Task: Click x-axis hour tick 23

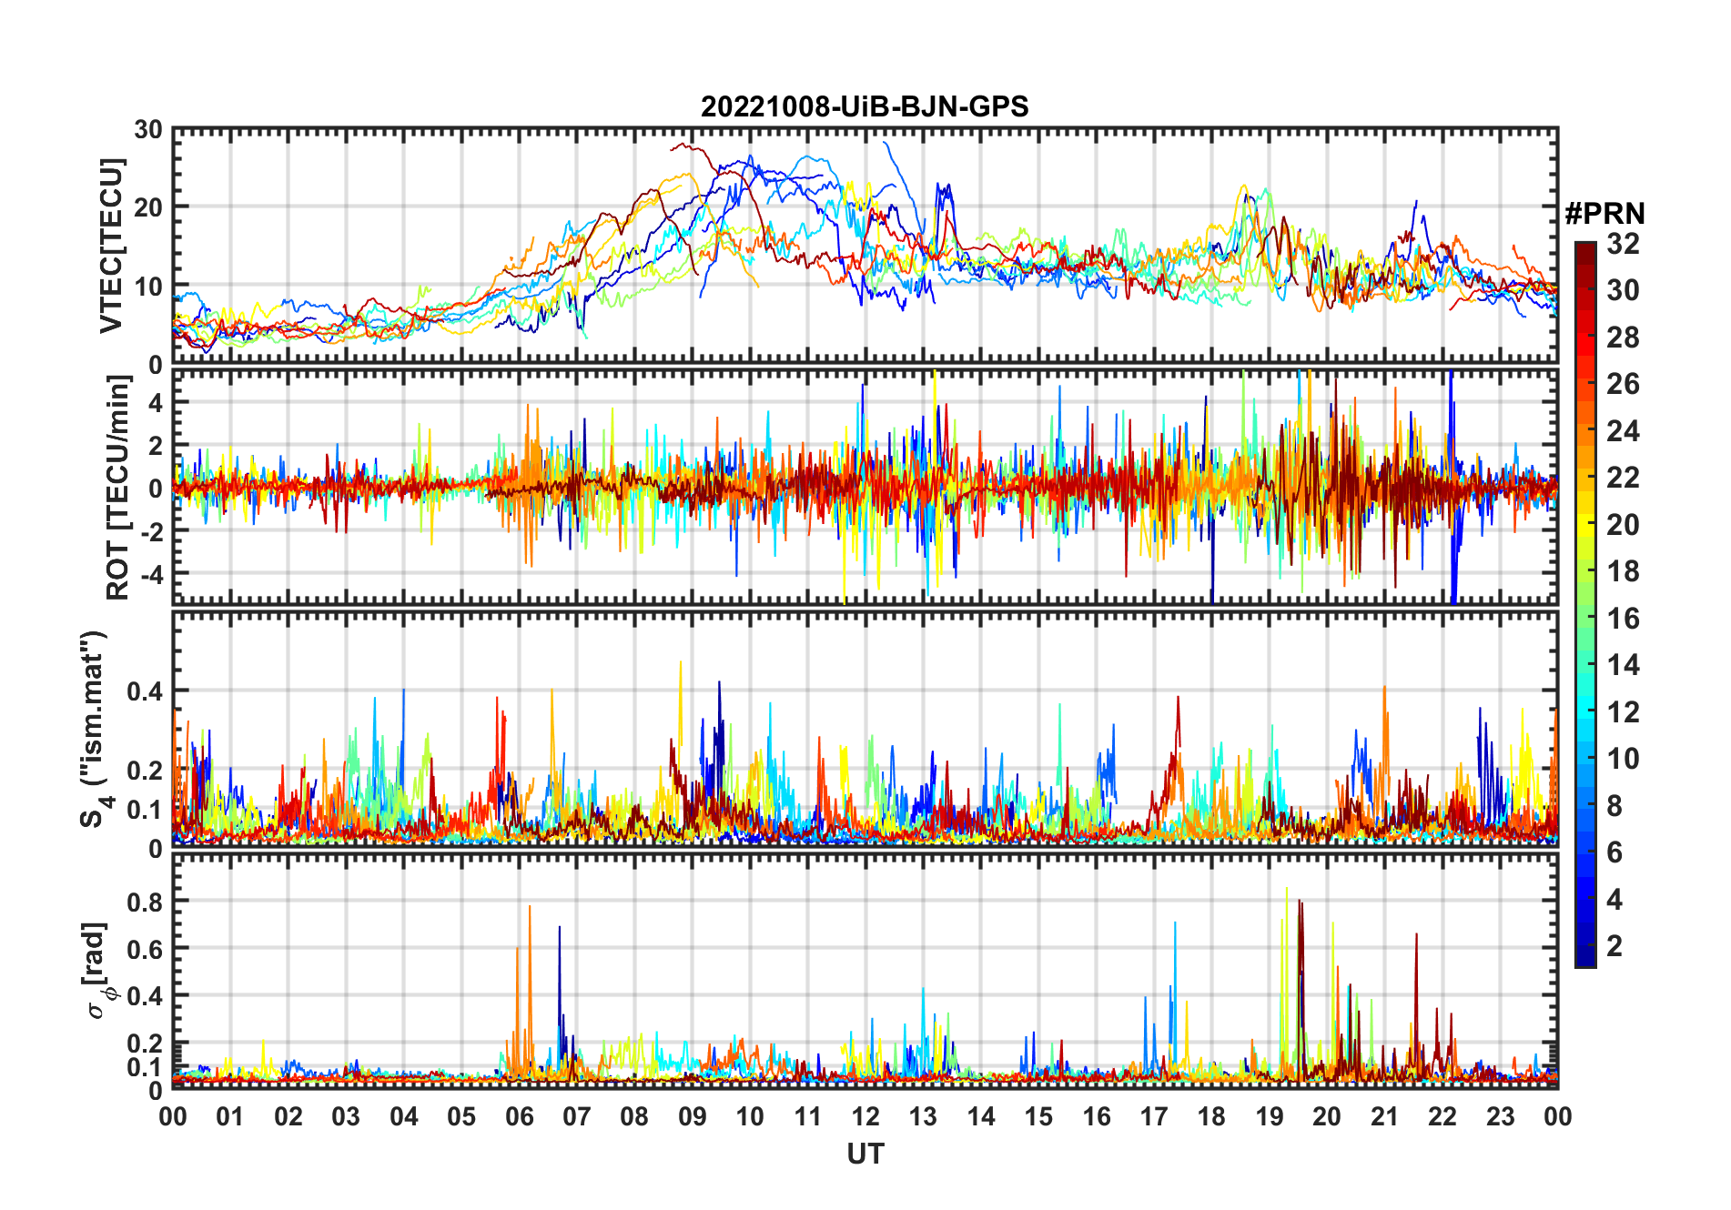Action: pyautogui.click(x=1501, y=1117)
